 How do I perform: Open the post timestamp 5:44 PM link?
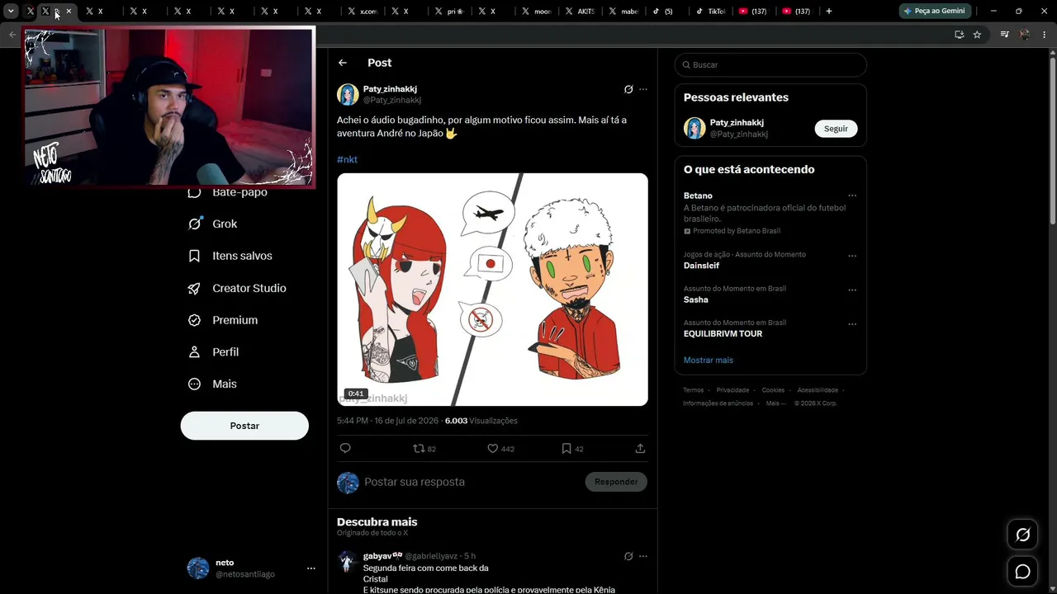[x=387, y=421]
